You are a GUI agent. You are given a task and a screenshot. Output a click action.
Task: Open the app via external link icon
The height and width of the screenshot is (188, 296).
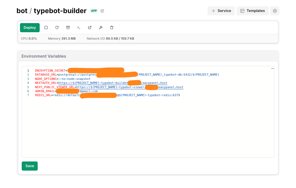pos(90,28)
